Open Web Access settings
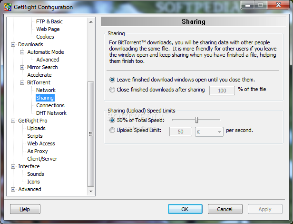 (41, 143)
